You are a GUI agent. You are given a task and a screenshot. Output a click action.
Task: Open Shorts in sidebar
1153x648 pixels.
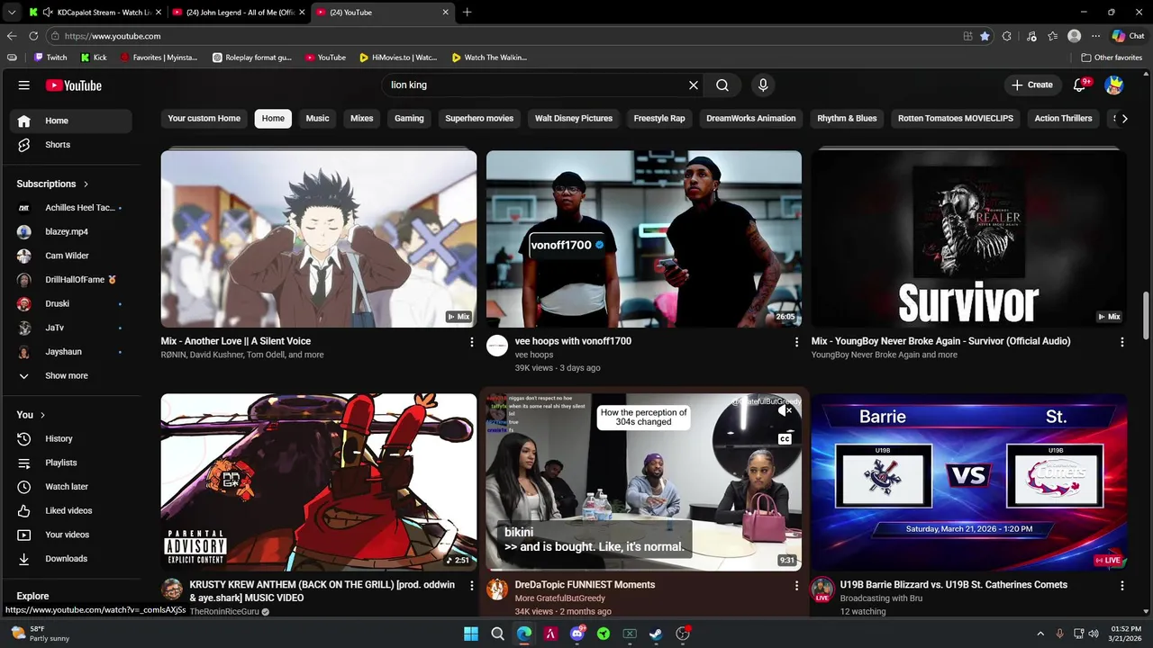point(71,145)
